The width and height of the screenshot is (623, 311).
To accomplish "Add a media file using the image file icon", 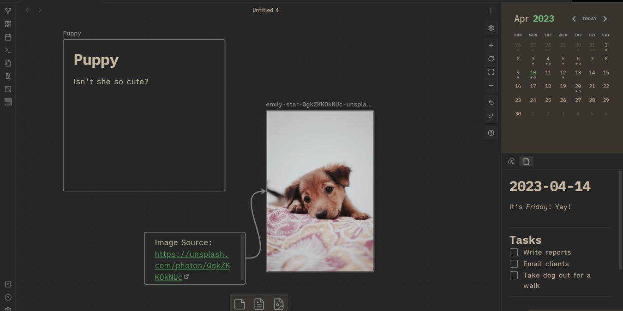I will click(278, 303).
